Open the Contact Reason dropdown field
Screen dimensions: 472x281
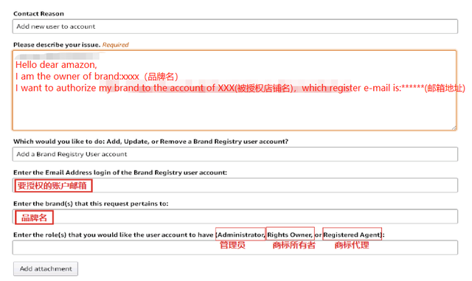235,27
